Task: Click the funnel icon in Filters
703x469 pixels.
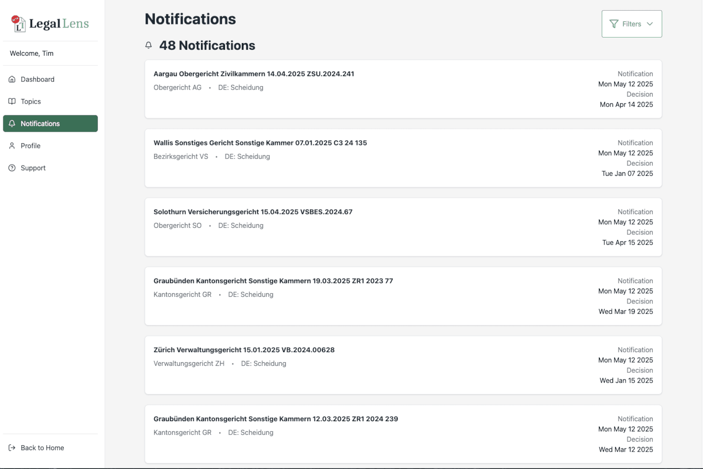Action: tap(614, 24)
